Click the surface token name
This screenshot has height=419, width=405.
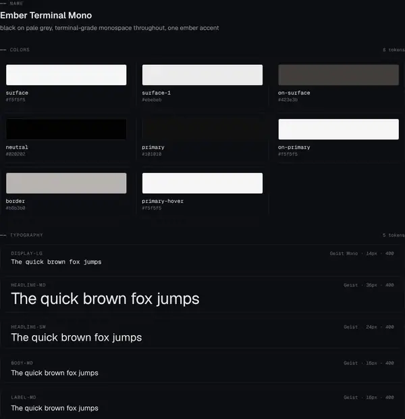point(17,93)
